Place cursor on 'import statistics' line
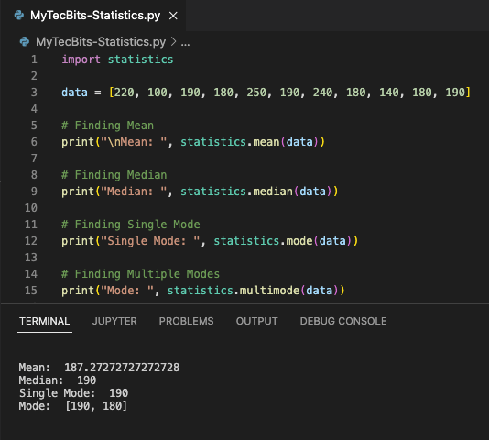Image resolution: width=489 pixels, height=440 pixels. (117, 60)
